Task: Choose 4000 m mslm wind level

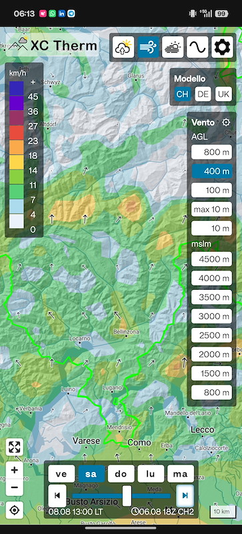Action: point(211,278)
